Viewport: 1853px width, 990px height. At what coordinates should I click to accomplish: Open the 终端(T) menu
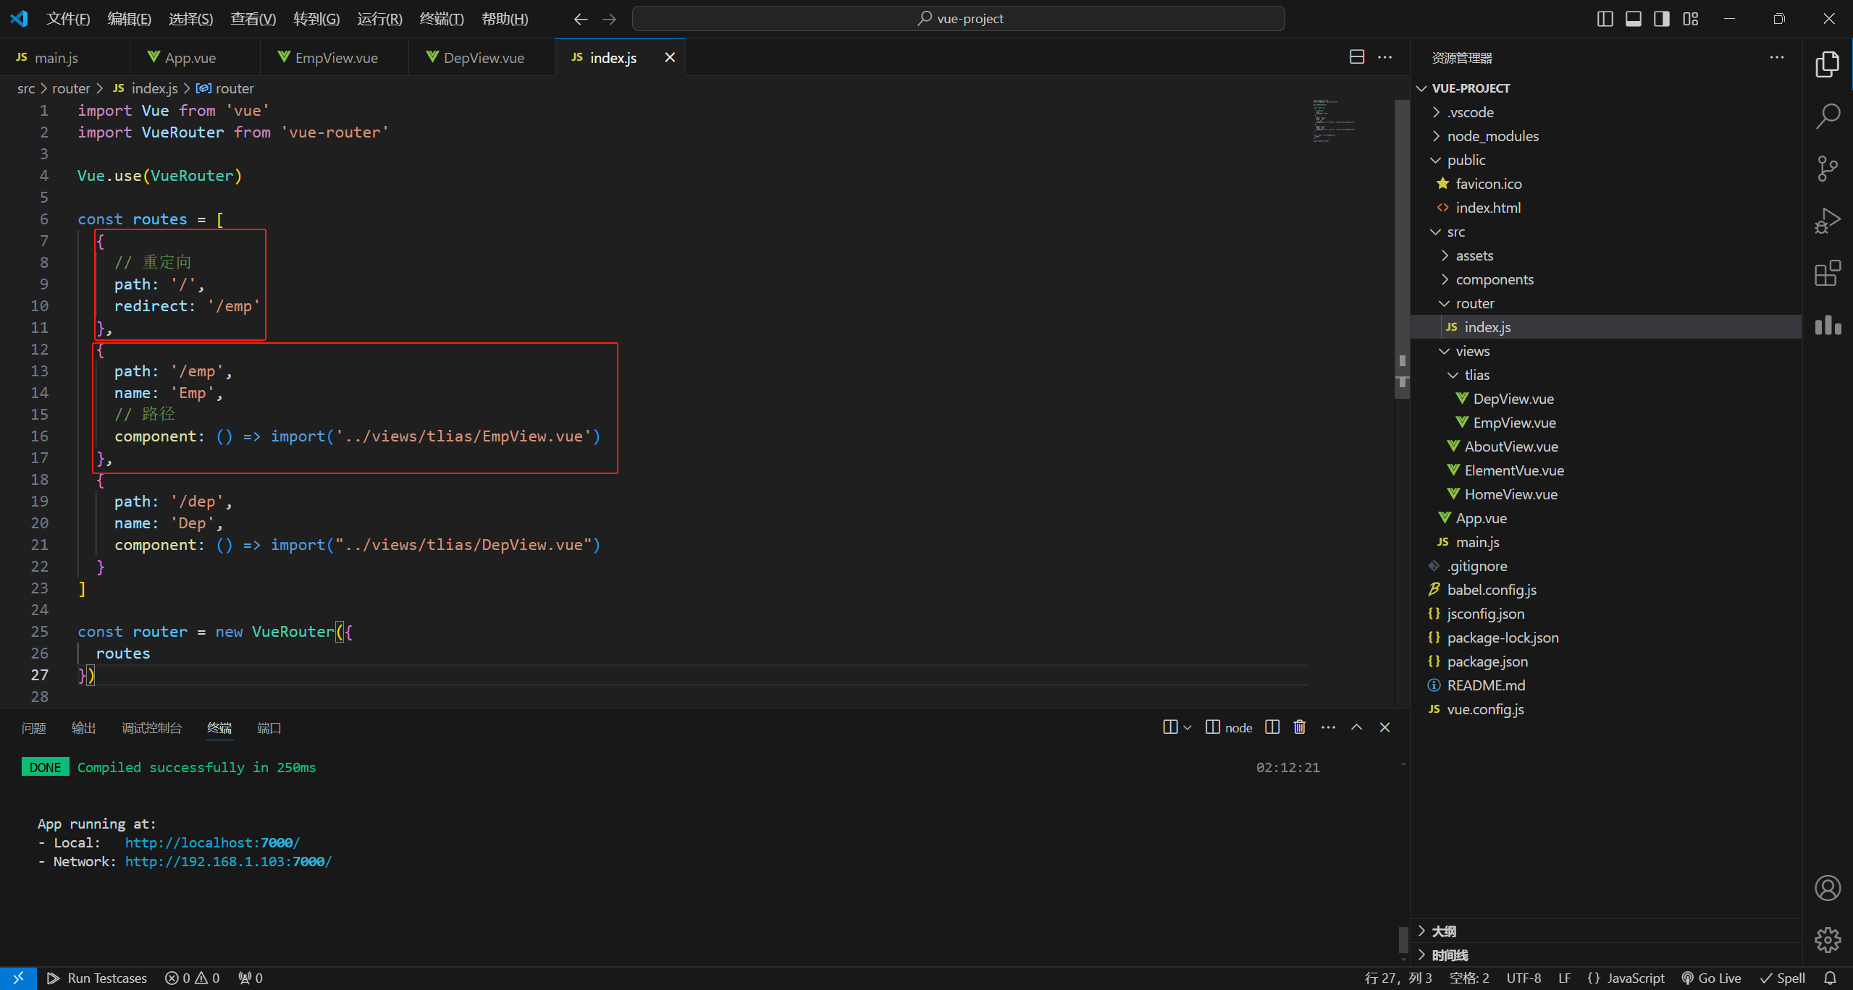[x=442, y=19]
